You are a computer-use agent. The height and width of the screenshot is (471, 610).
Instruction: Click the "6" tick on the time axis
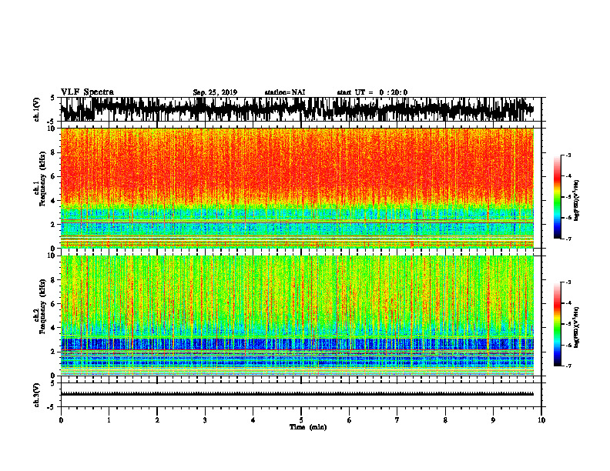click(x=350, y=420)
